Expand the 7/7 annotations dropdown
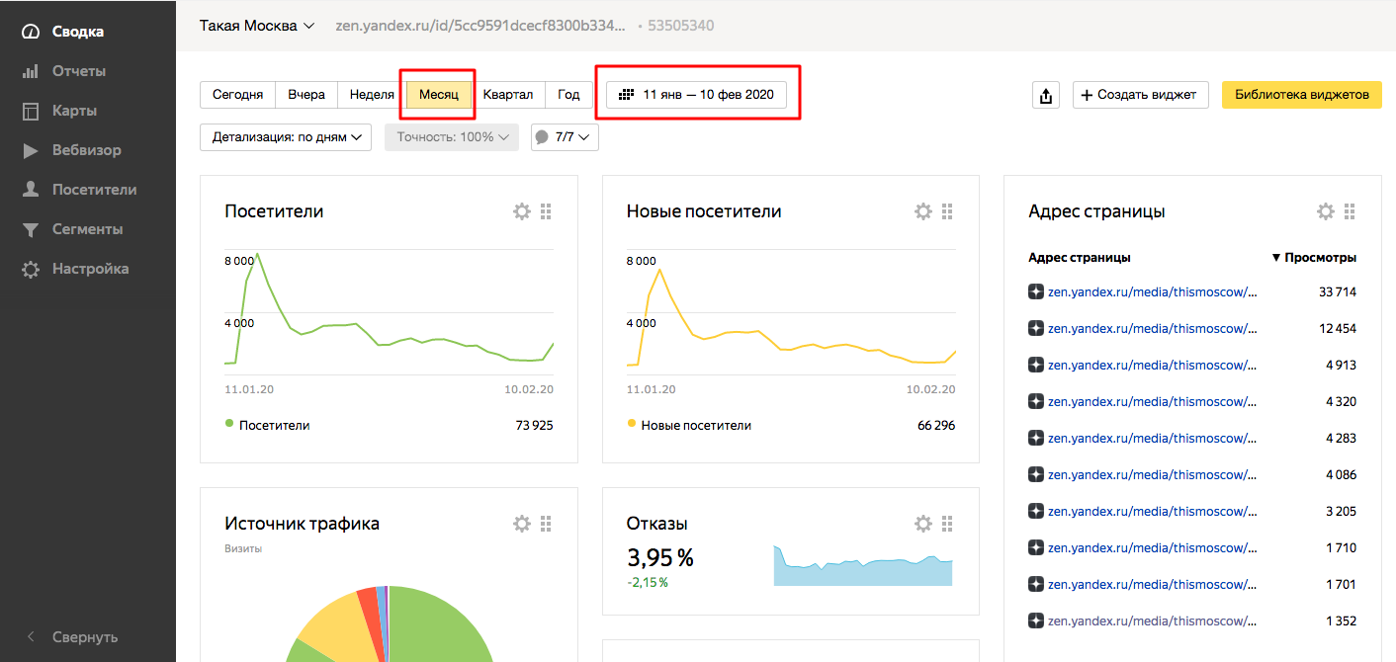This screenshot has height=662, width=1396. [x=565, y=137]
